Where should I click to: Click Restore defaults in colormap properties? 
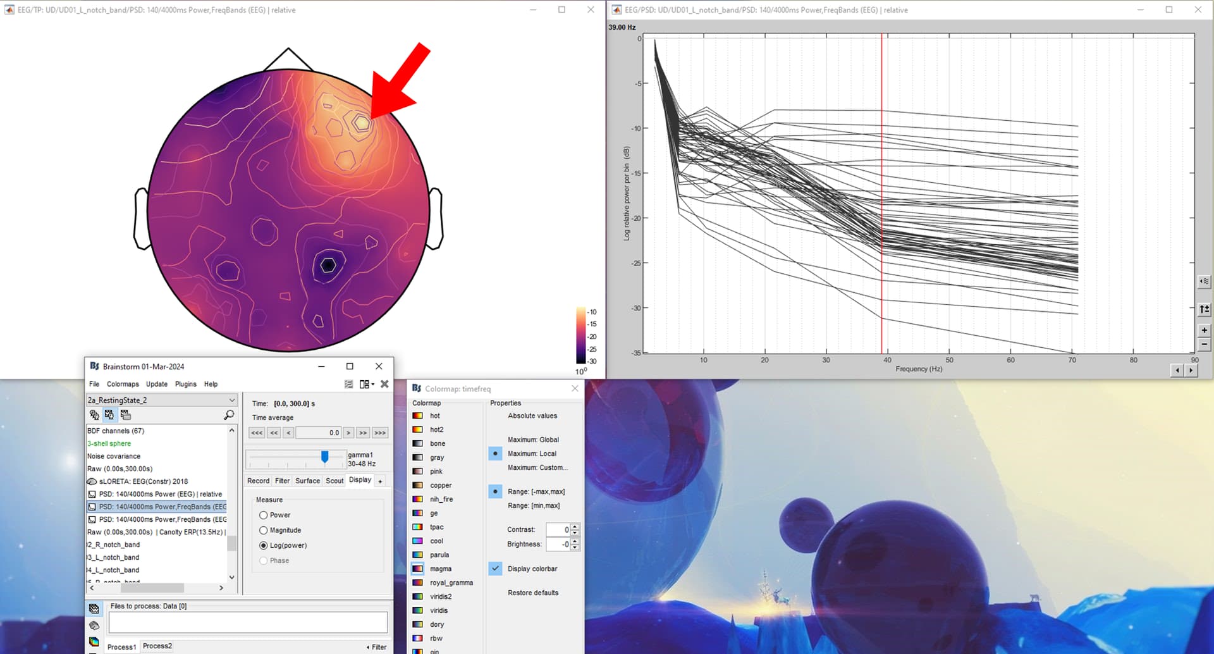[x=533, y=593]
